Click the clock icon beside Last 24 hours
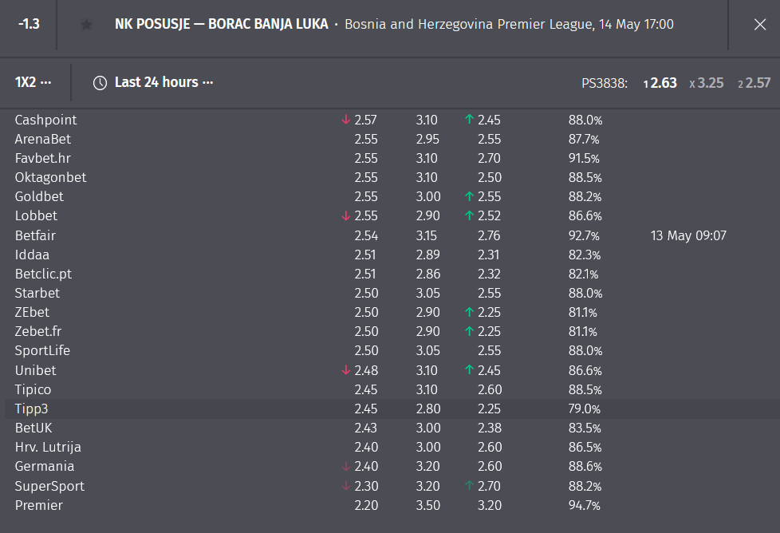 pos(100,83)
